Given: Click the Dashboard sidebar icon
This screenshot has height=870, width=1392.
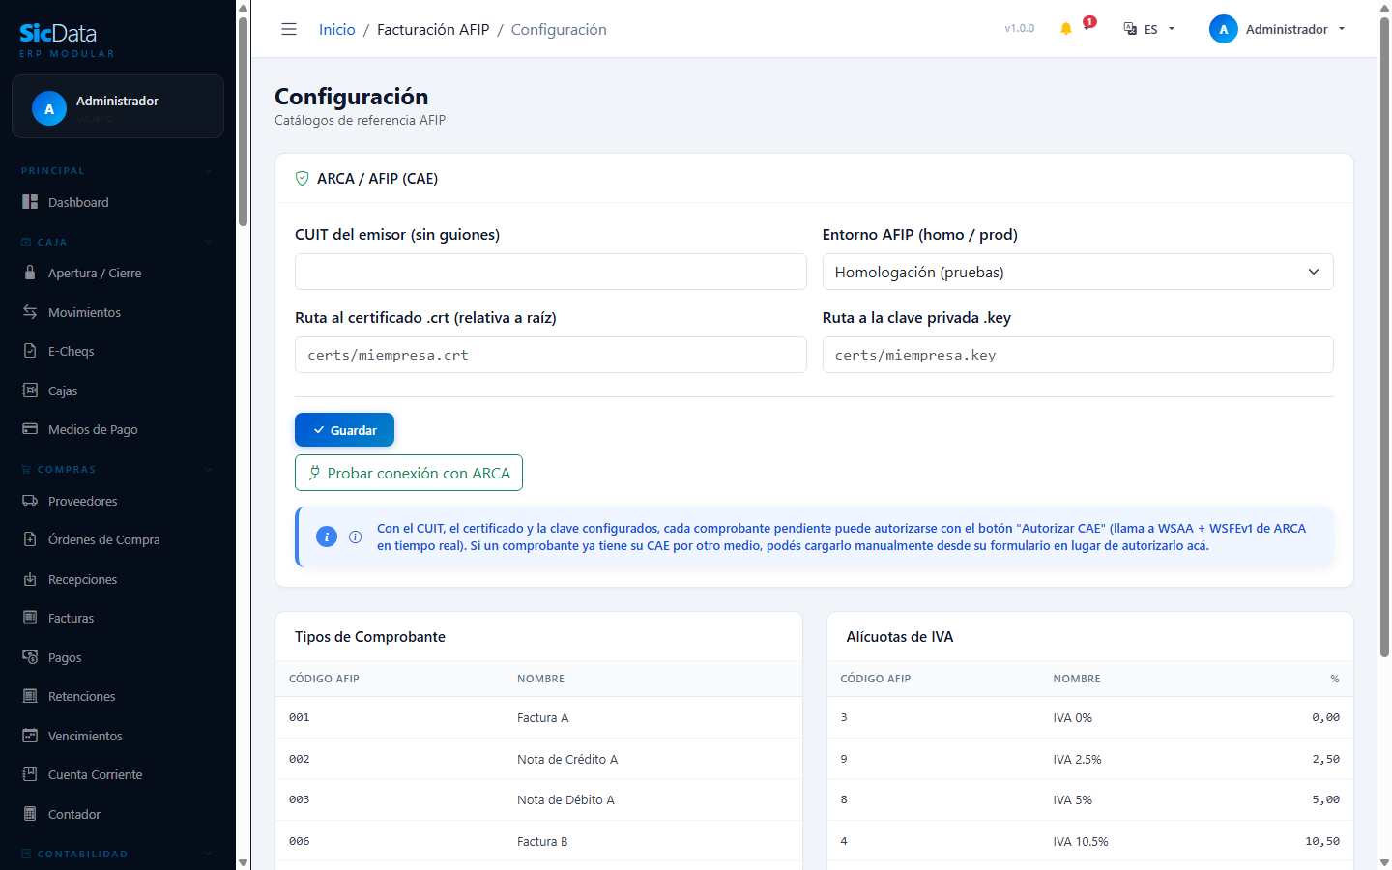Looking at the screenshot, I should coord(30,202).
